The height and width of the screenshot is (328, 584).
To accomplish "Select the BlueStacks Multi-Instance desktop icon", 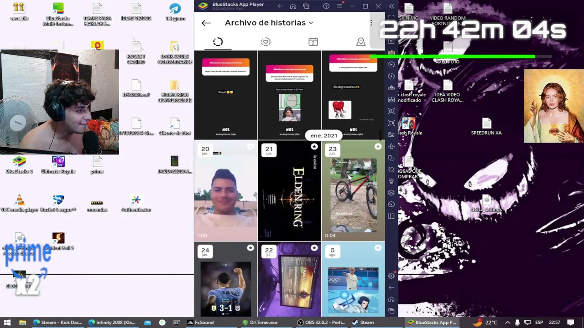I will [58, 14].
